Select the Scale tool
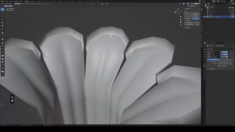Image resolution: width=235 pixels, height=132 pixels. [x=3, y=23]
